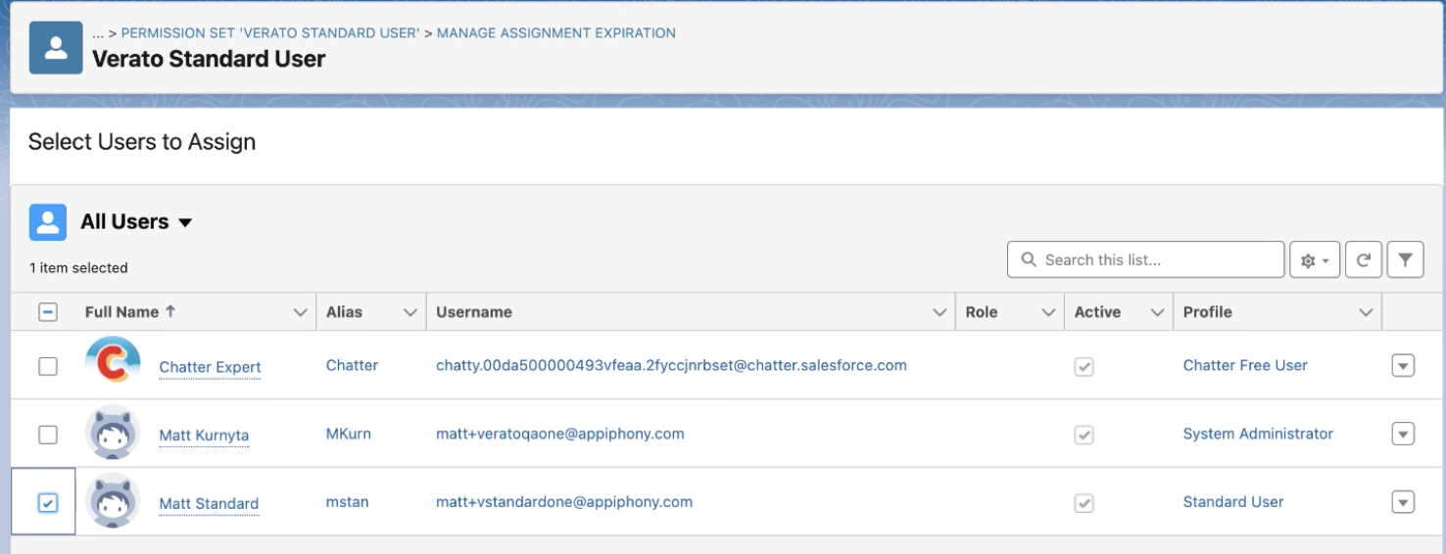Click into the Search this list field
This screenshot has width=1446, height=554.
point(1145,259)
